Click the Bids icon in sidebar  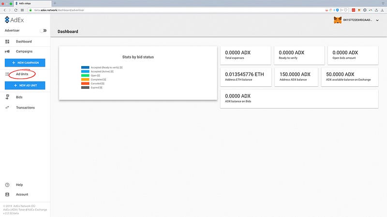point(7,97)
